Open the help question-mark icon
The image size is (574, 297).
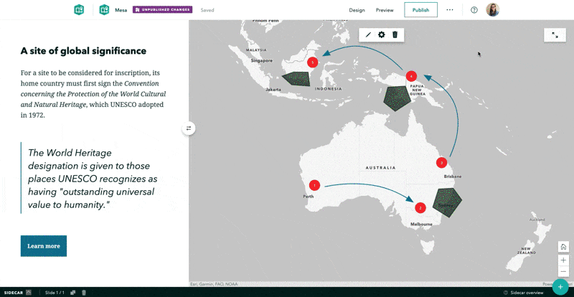(x=474, y=10)
